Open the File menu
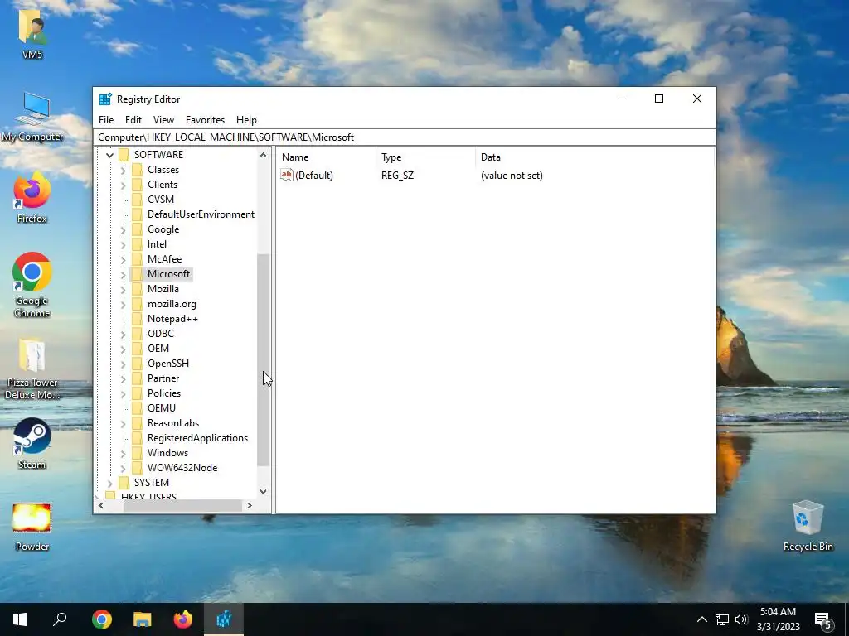 (x=106, y=120)
